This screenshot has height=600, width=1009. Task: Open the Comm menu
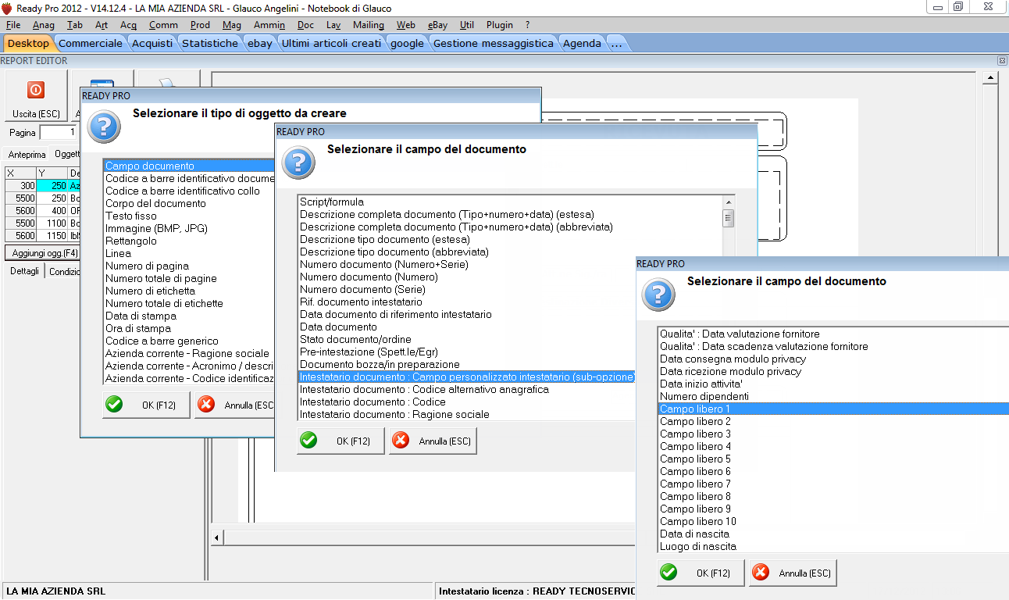(163, 25)
